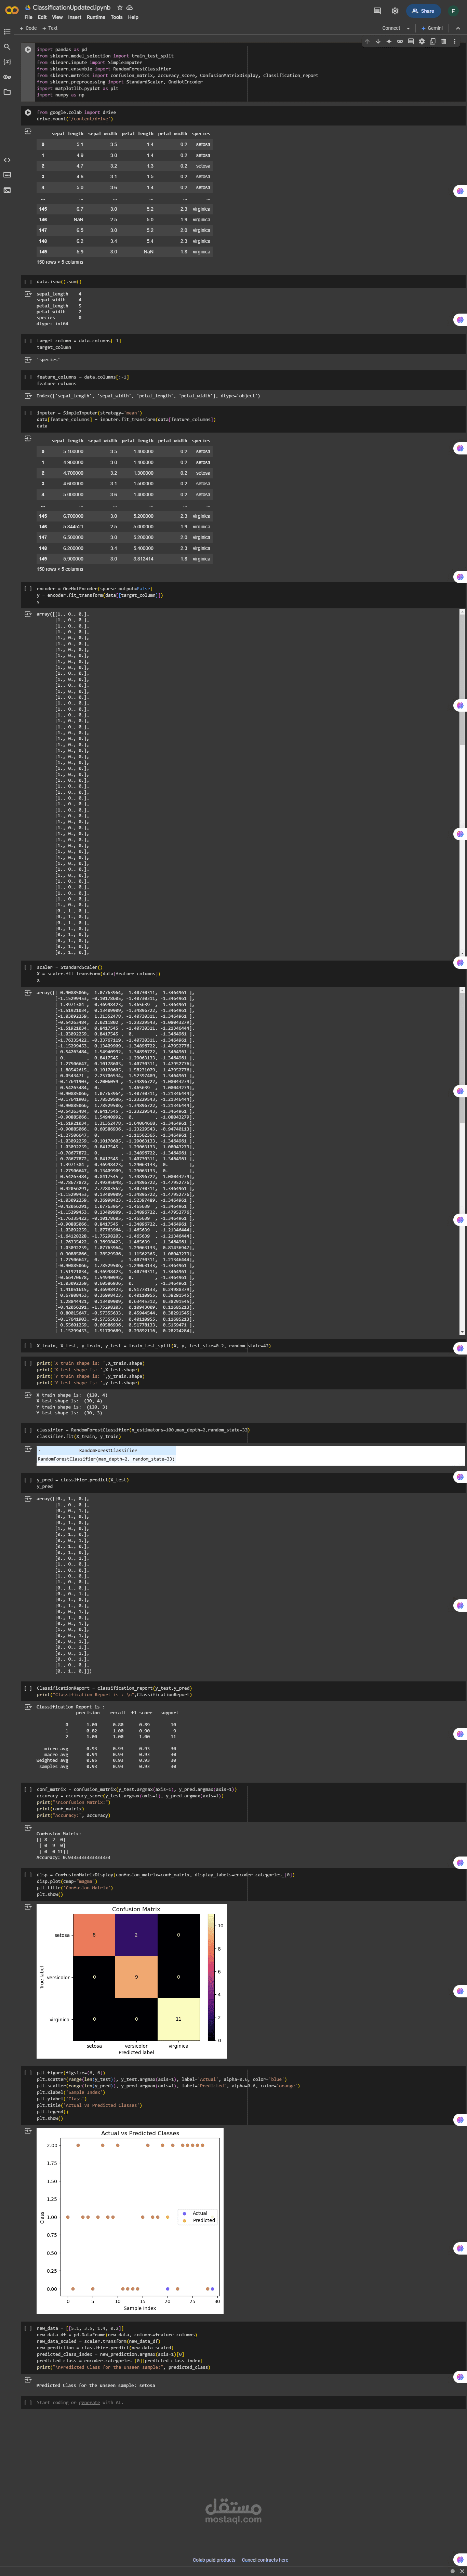Open the Secrets key sidebar panel
This screenshot has width=467, height=2576.
pyautogui.click(x=7, y=77)
